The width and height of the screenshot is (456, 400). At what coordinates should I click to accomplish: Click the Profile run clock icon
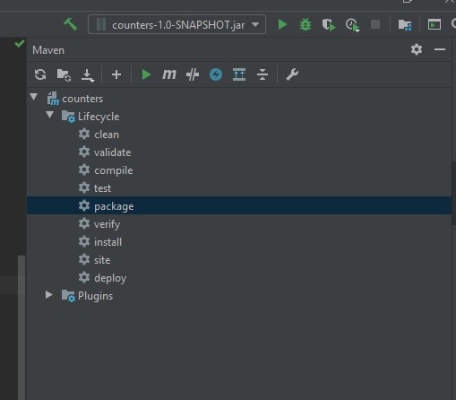[x=352, y=25]
